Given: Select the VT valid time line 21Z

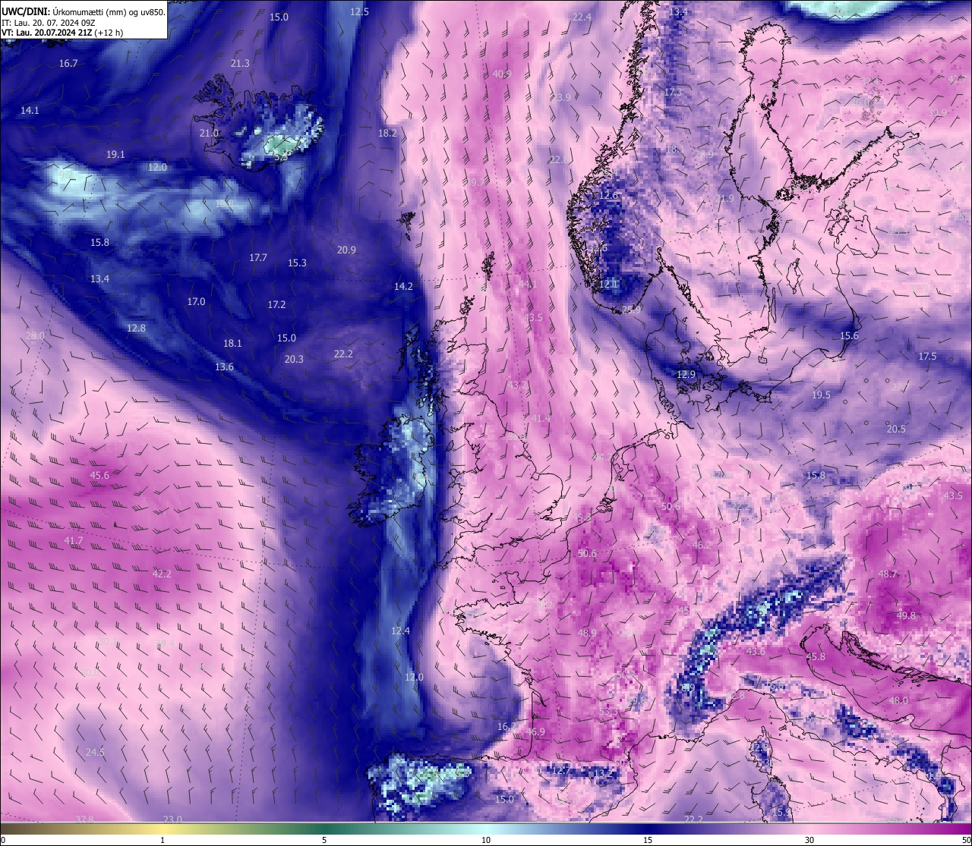Looking at the screenshot, I should click(x=62, y=33).
